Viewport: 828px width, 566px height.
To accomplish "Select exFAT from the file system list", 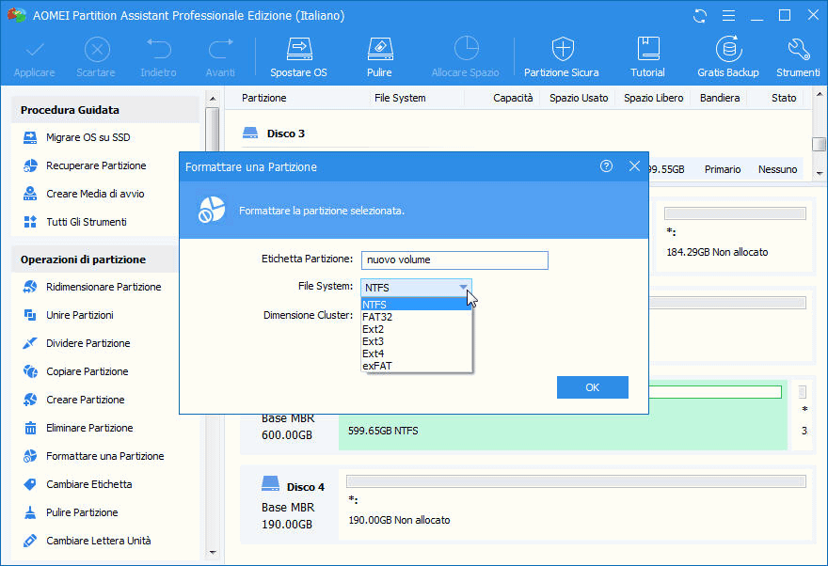I will click(378, 366).
